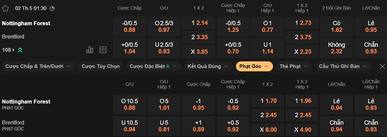Close the bet category bar with X

pos(382,66)
